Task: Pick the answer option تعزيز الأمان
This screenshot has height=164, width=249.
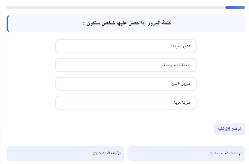Action: pos(126,84)
